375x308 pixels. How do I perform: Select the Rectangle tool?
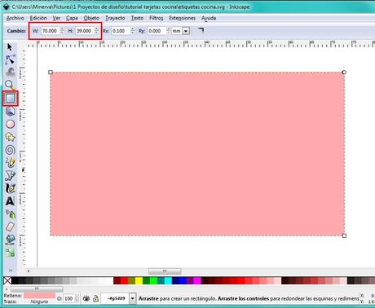click(11, 99)
